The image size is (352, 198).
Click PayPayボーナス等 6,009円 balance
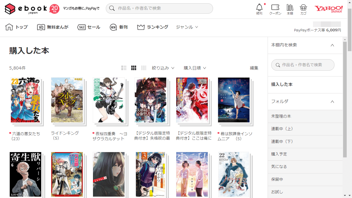(x=317, y=30)
